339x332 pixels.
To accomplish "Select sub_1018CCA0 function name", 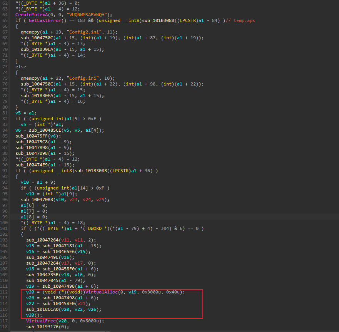I will 42,310.
